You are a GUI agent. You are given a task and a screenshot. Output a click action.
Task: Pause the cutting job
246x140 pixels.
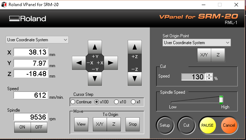(x=208, y=125)
